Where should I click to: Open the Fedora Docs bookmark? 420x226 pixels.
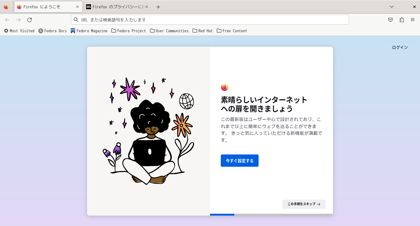[53, 31]
